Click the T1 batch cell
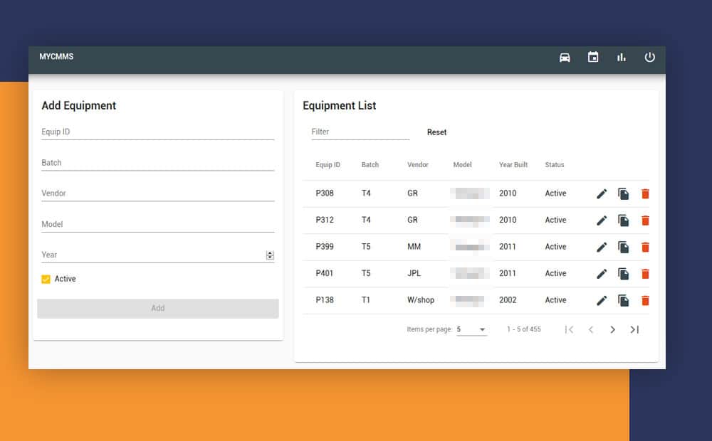This screenshot has height=441, width=712. (x=366, y=300)
